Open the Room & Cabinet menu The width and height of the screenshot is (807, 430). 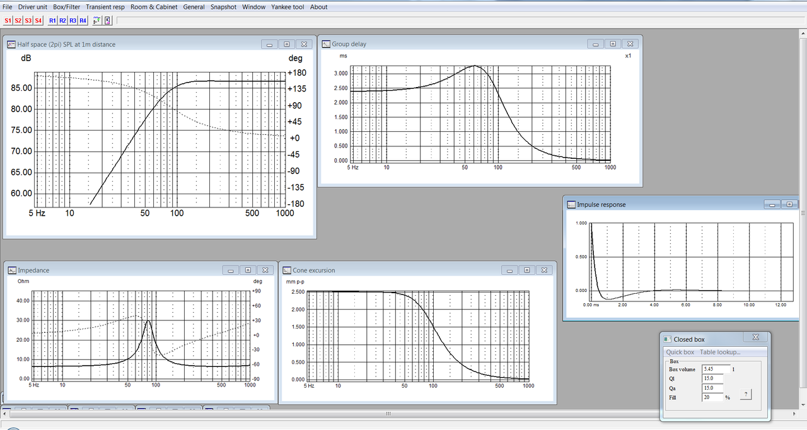154,7
